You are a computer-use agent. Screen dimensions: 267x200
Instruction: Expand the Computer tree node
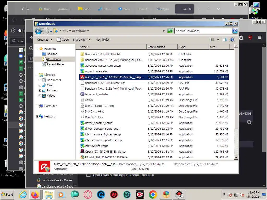click(37, 106)
